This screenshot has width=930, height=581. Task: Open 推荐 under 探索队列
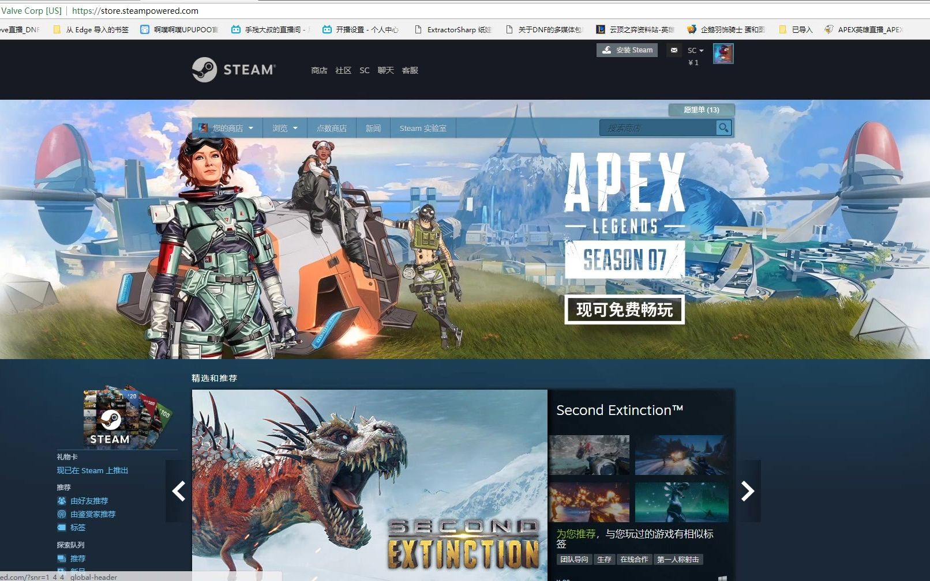click(78, 559)
